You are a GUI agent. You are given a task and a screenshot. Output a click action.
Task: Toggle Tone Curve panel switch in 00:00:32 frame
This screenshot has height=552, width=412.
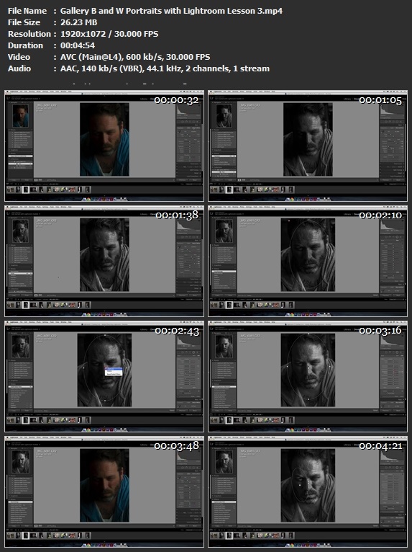pos(177,164)
